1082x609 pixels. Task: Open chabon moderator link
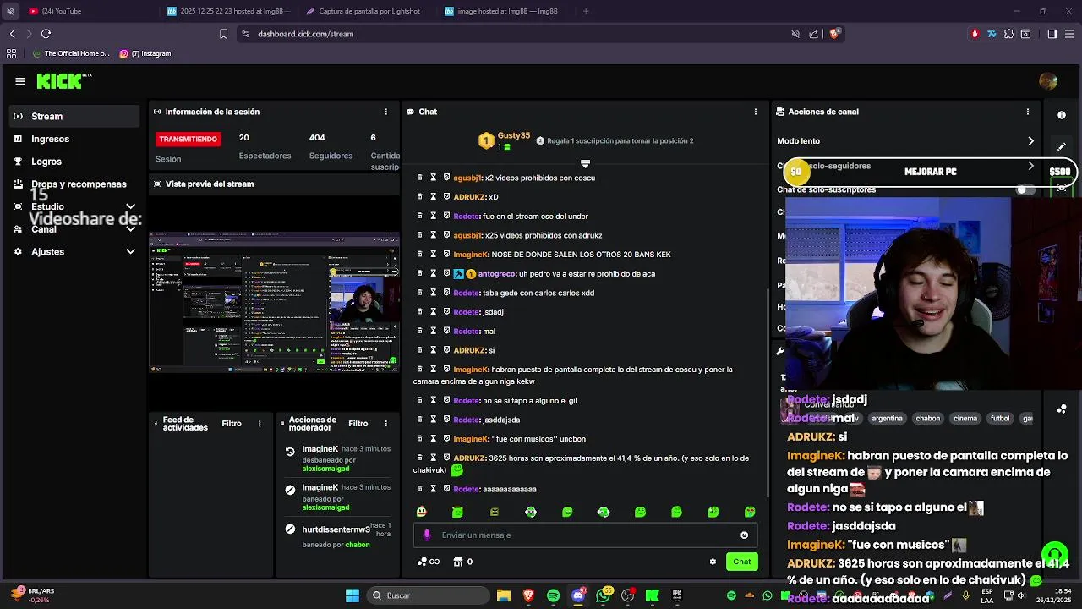click(358, 545)
